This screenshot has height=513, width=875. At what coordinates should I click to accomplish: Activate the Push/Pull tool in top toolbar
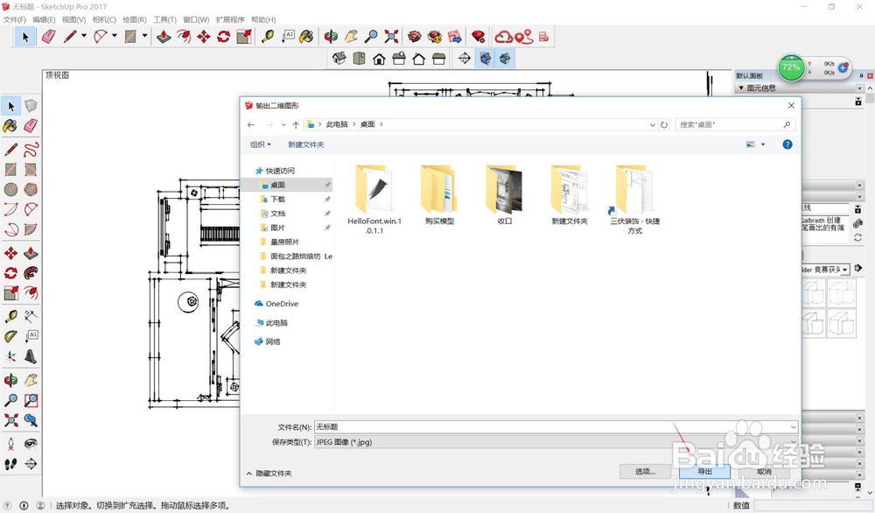[x=164, y=37]
